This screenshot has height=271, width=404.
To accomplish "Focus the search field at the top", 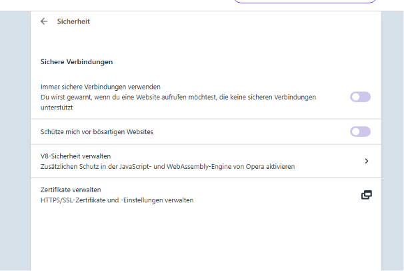I will tap(305, 2).
